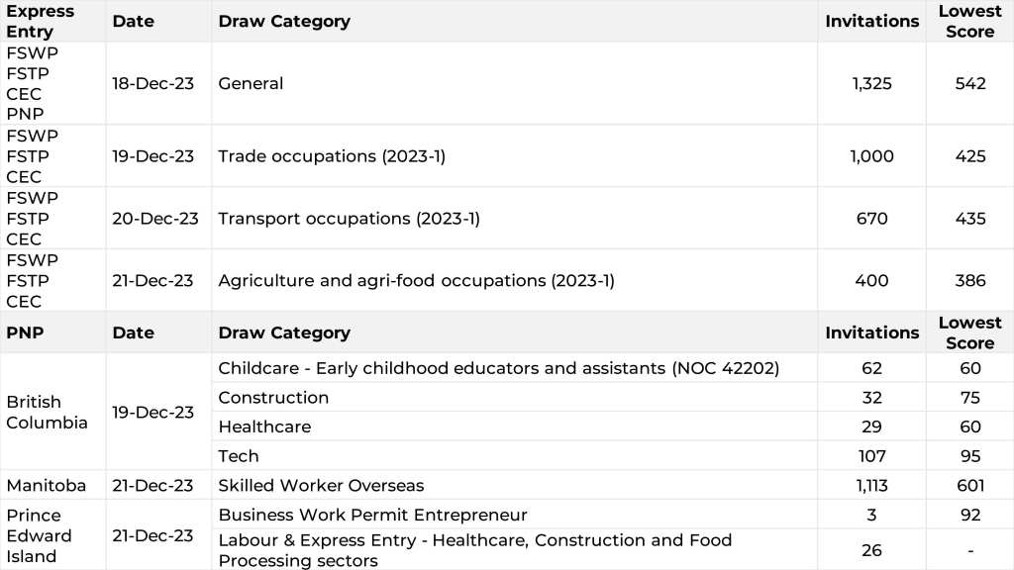
Task: Click the Business Work Permit Entrepreneur cell
Action: click(x=372, y=515)
